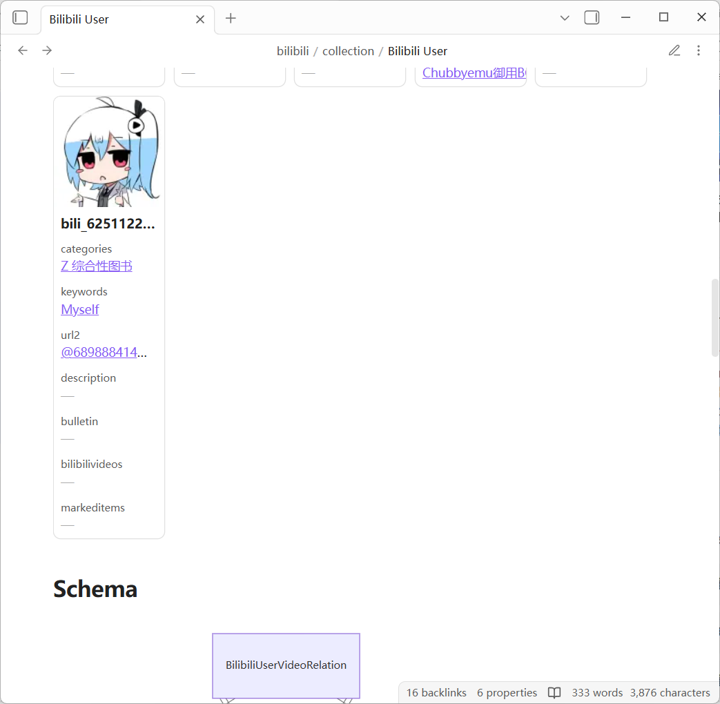Follow the Myself keyword link
Image resolution: width=720 pixels, height=704 pixels.
pos(80,310)
